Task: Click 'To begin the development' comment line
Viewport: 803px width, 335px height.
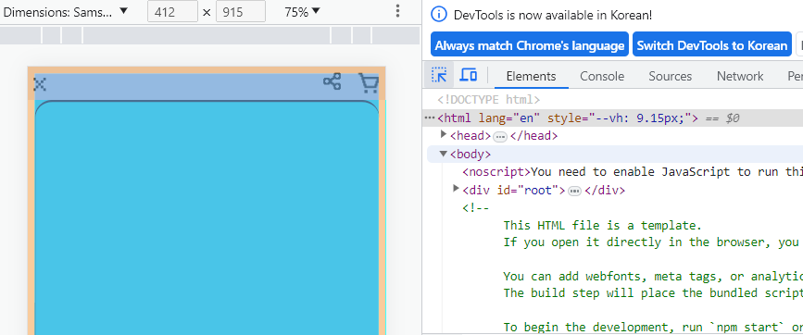Action: 653,327
